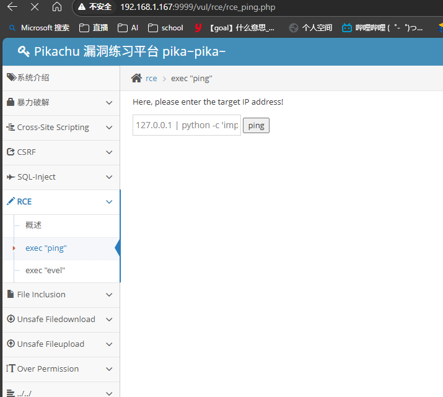443x397 pixels.
Task: Open the 直播 bookmark folder
Action: click(x=94, y=28)
